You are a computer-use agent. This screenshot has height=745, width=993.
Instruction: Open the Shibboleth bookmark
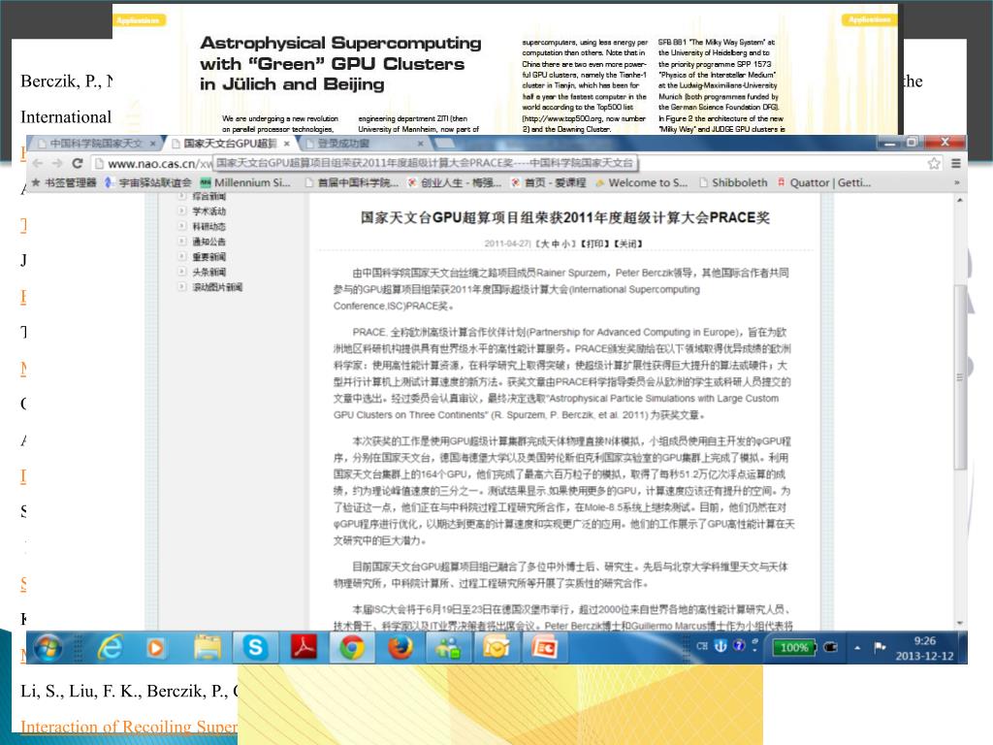click(x=733, y=182)
